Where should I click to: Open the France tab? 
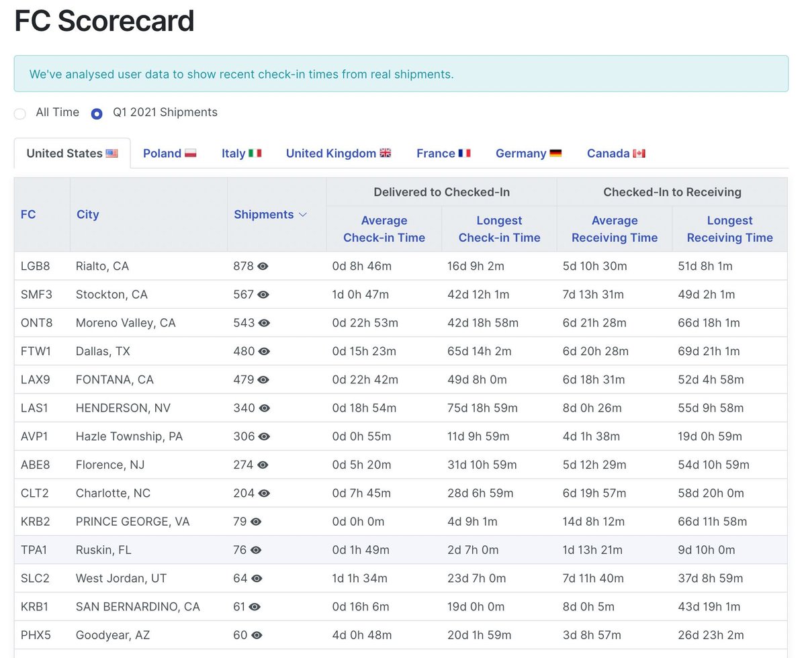pos(443,153)
